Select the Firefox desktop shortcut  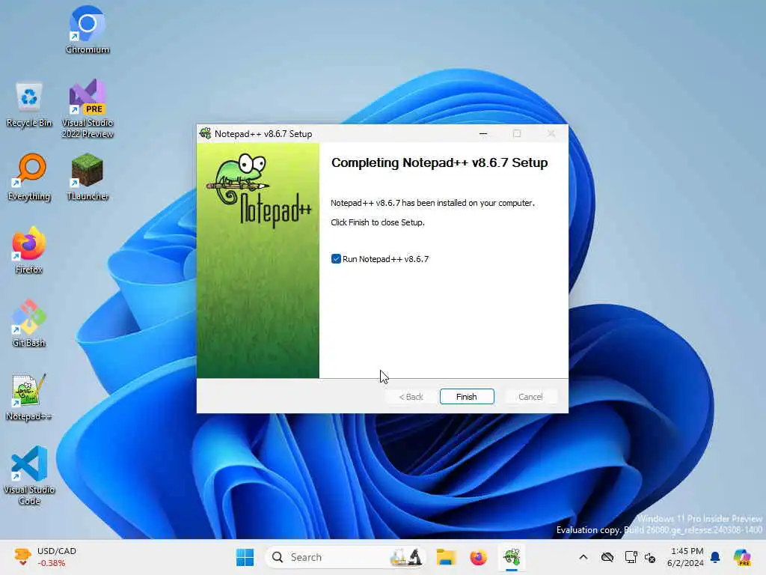(29, 250)
